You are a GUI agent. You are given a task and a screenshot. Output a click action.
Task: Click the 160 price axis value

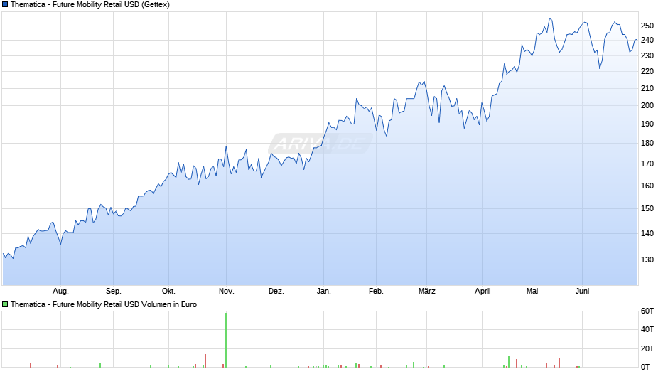tap(647, 186)
